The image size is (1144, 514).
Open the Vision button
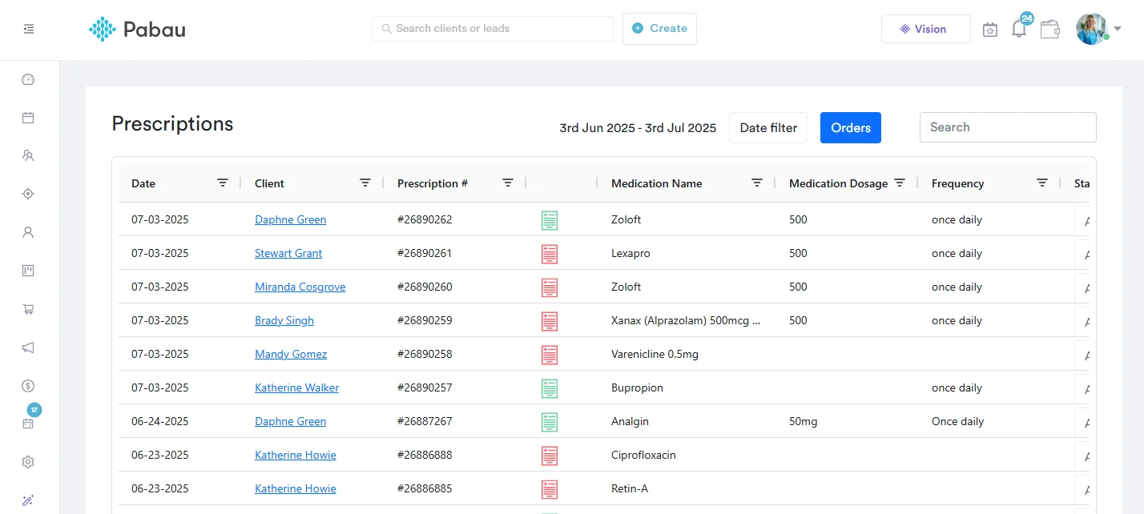pos(925,29)
